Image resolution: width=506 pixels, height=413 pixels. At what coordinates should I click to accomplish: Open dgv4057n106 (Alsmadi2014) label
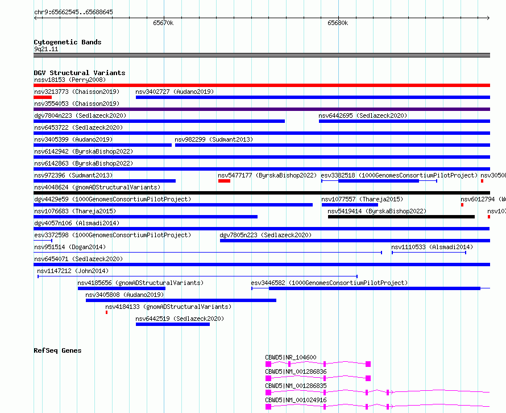coord(77,223)
